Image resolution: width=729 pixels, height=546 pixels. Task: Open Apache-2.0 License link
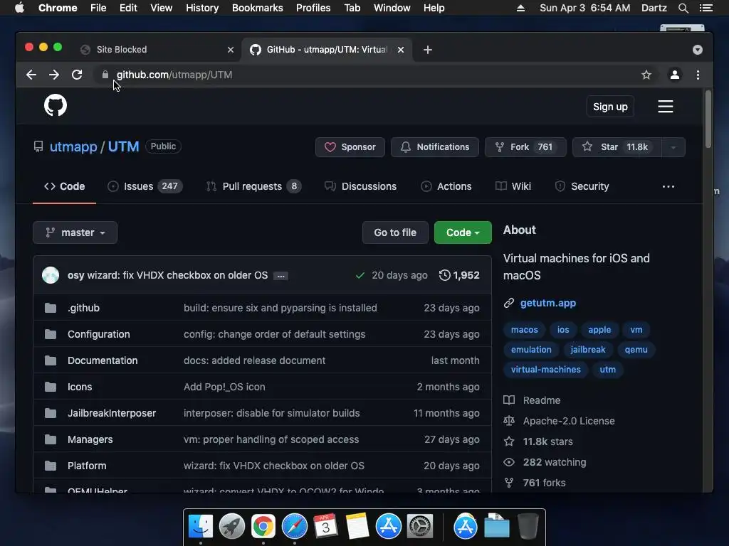click(x=560, y=421)
